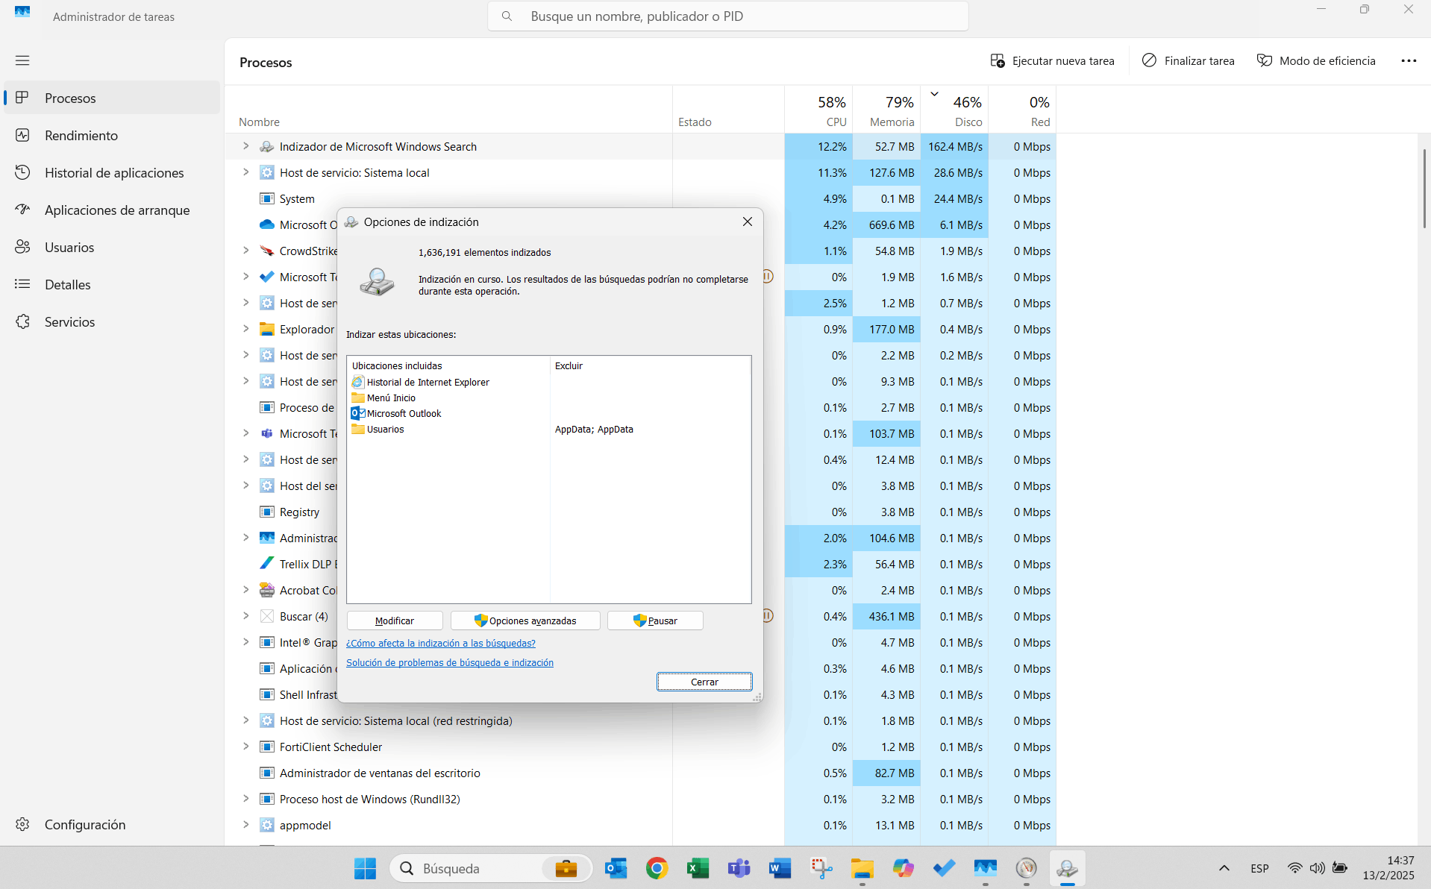Open Task Manager Configuración

coord(84,824)
